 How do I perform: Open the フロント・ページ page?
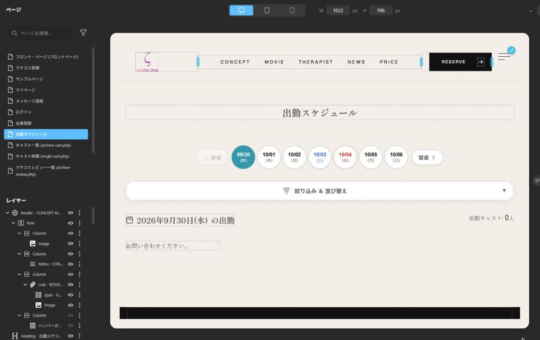(x=46, y=57)
